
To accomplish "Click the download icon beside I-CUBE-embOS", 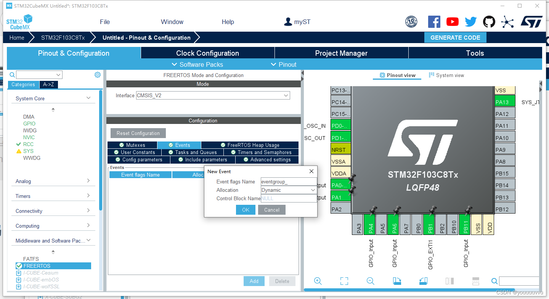I will point(19,280).
